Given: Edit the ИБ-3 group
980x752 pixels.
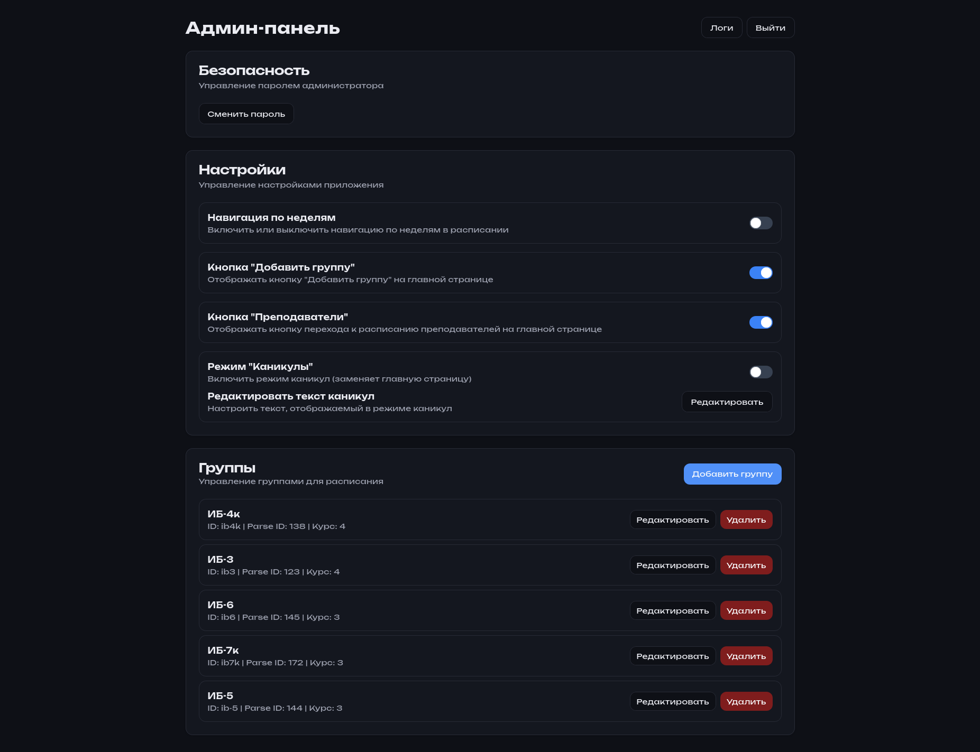Looking at the screenshot, I should 672,565.
